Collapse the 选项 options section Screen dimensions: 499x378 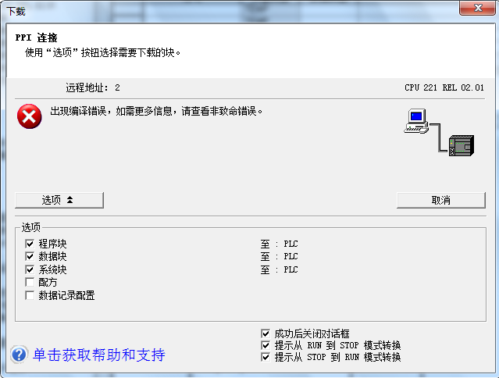[59, 200]
